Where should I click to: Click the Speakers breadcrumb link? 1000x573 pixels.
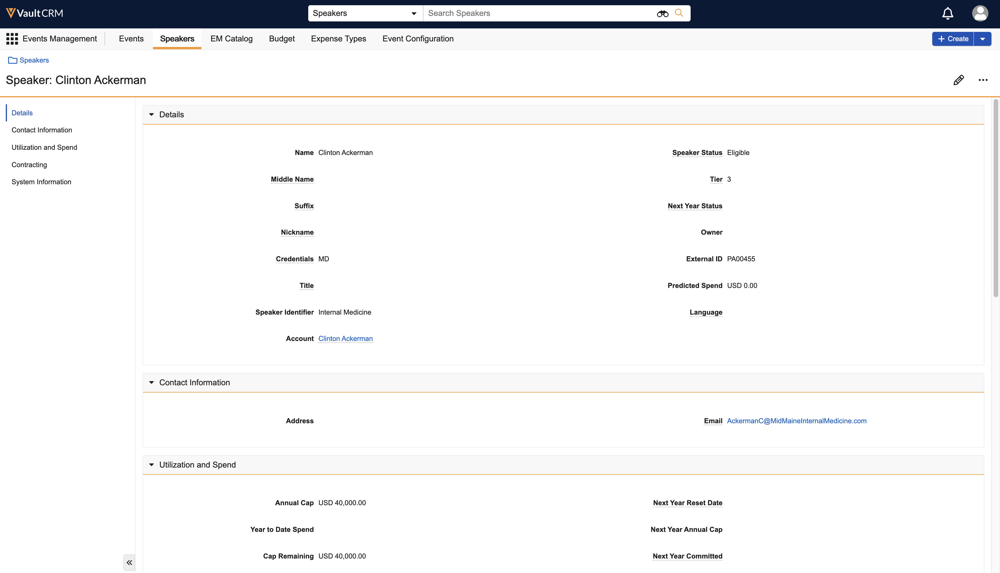coord(34,60)
